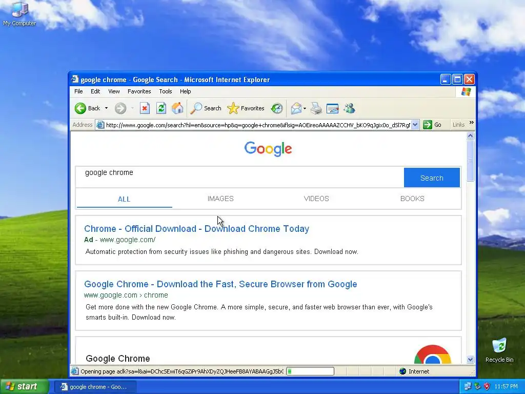Select the My Computer desktop icon

[x=19, y=14]
